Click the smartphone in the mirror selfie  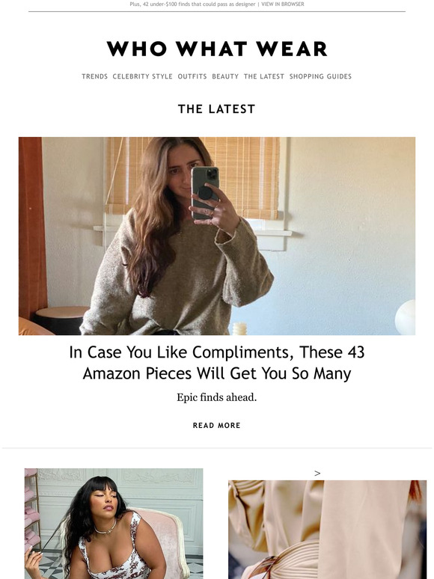[x=205, y=193]
